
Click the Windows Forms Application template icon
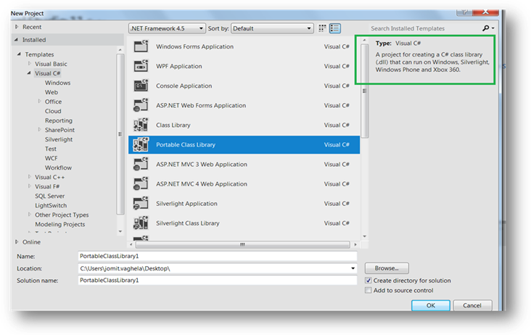click(141, 46)
